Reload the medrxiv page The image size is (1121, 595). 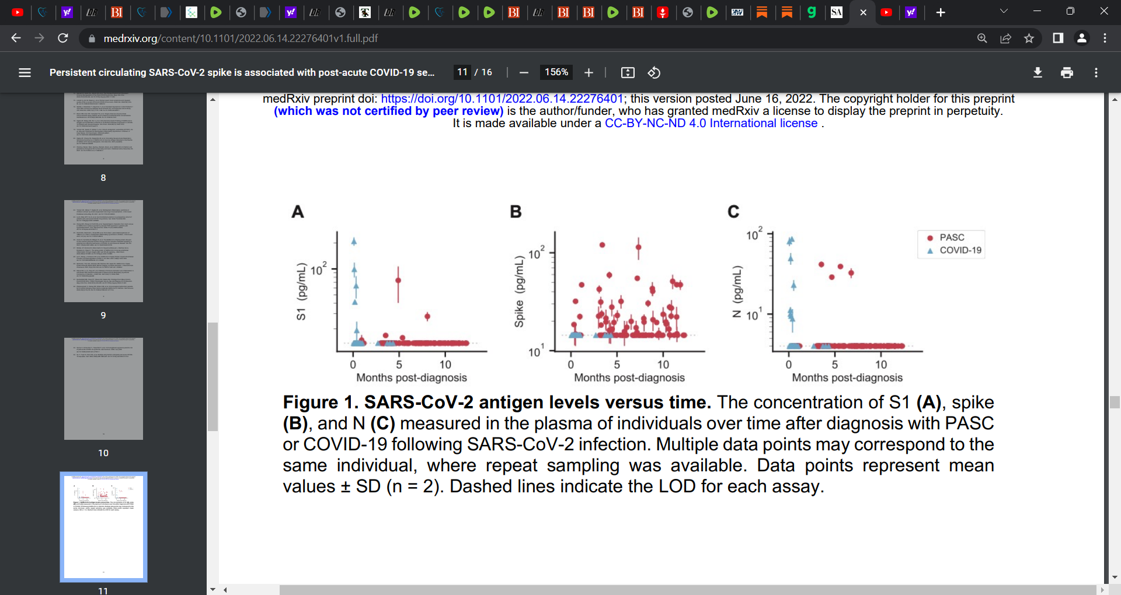(63, 38)
